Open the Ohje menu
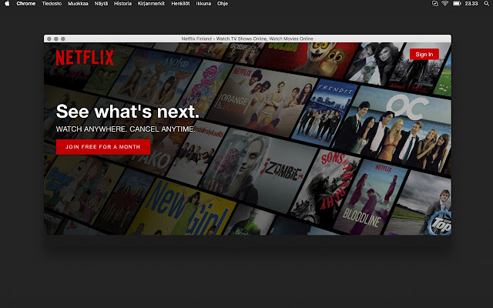 tap(223, 4)
